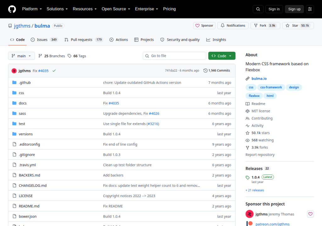Click the css folder icon

click(x=14, y=93)
